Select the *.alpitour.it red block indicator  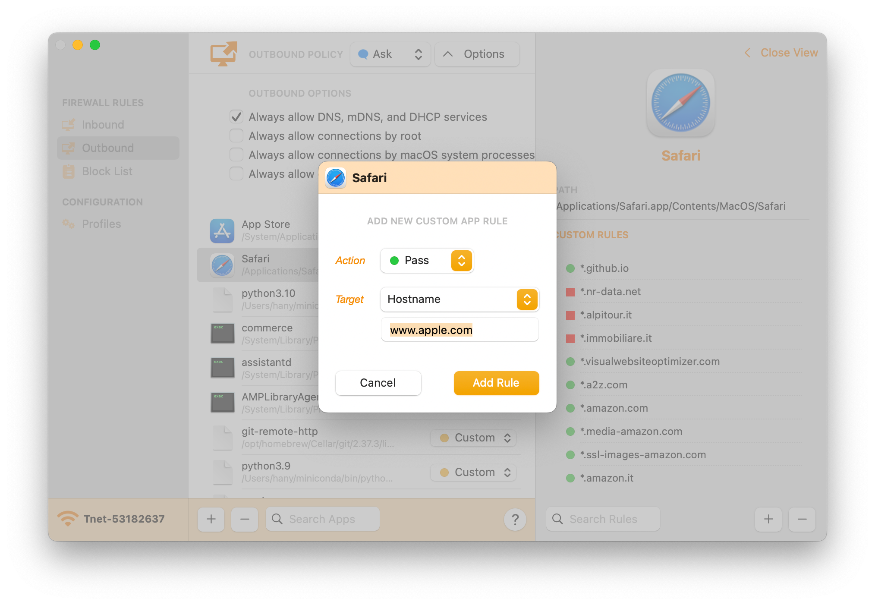pyautogui.click(x=570, y=315)
